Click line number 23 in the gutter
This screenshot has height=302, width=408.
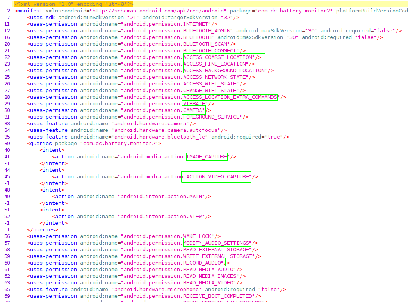(x=7, y=64)
